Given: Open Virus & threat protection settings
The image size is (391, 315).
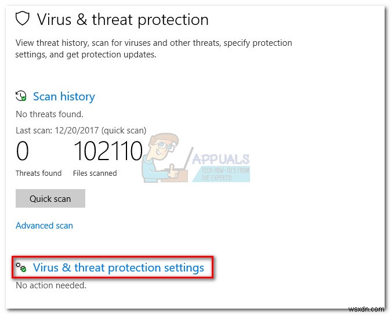Looking at the screenshot, I should click(x=118, y=267).
